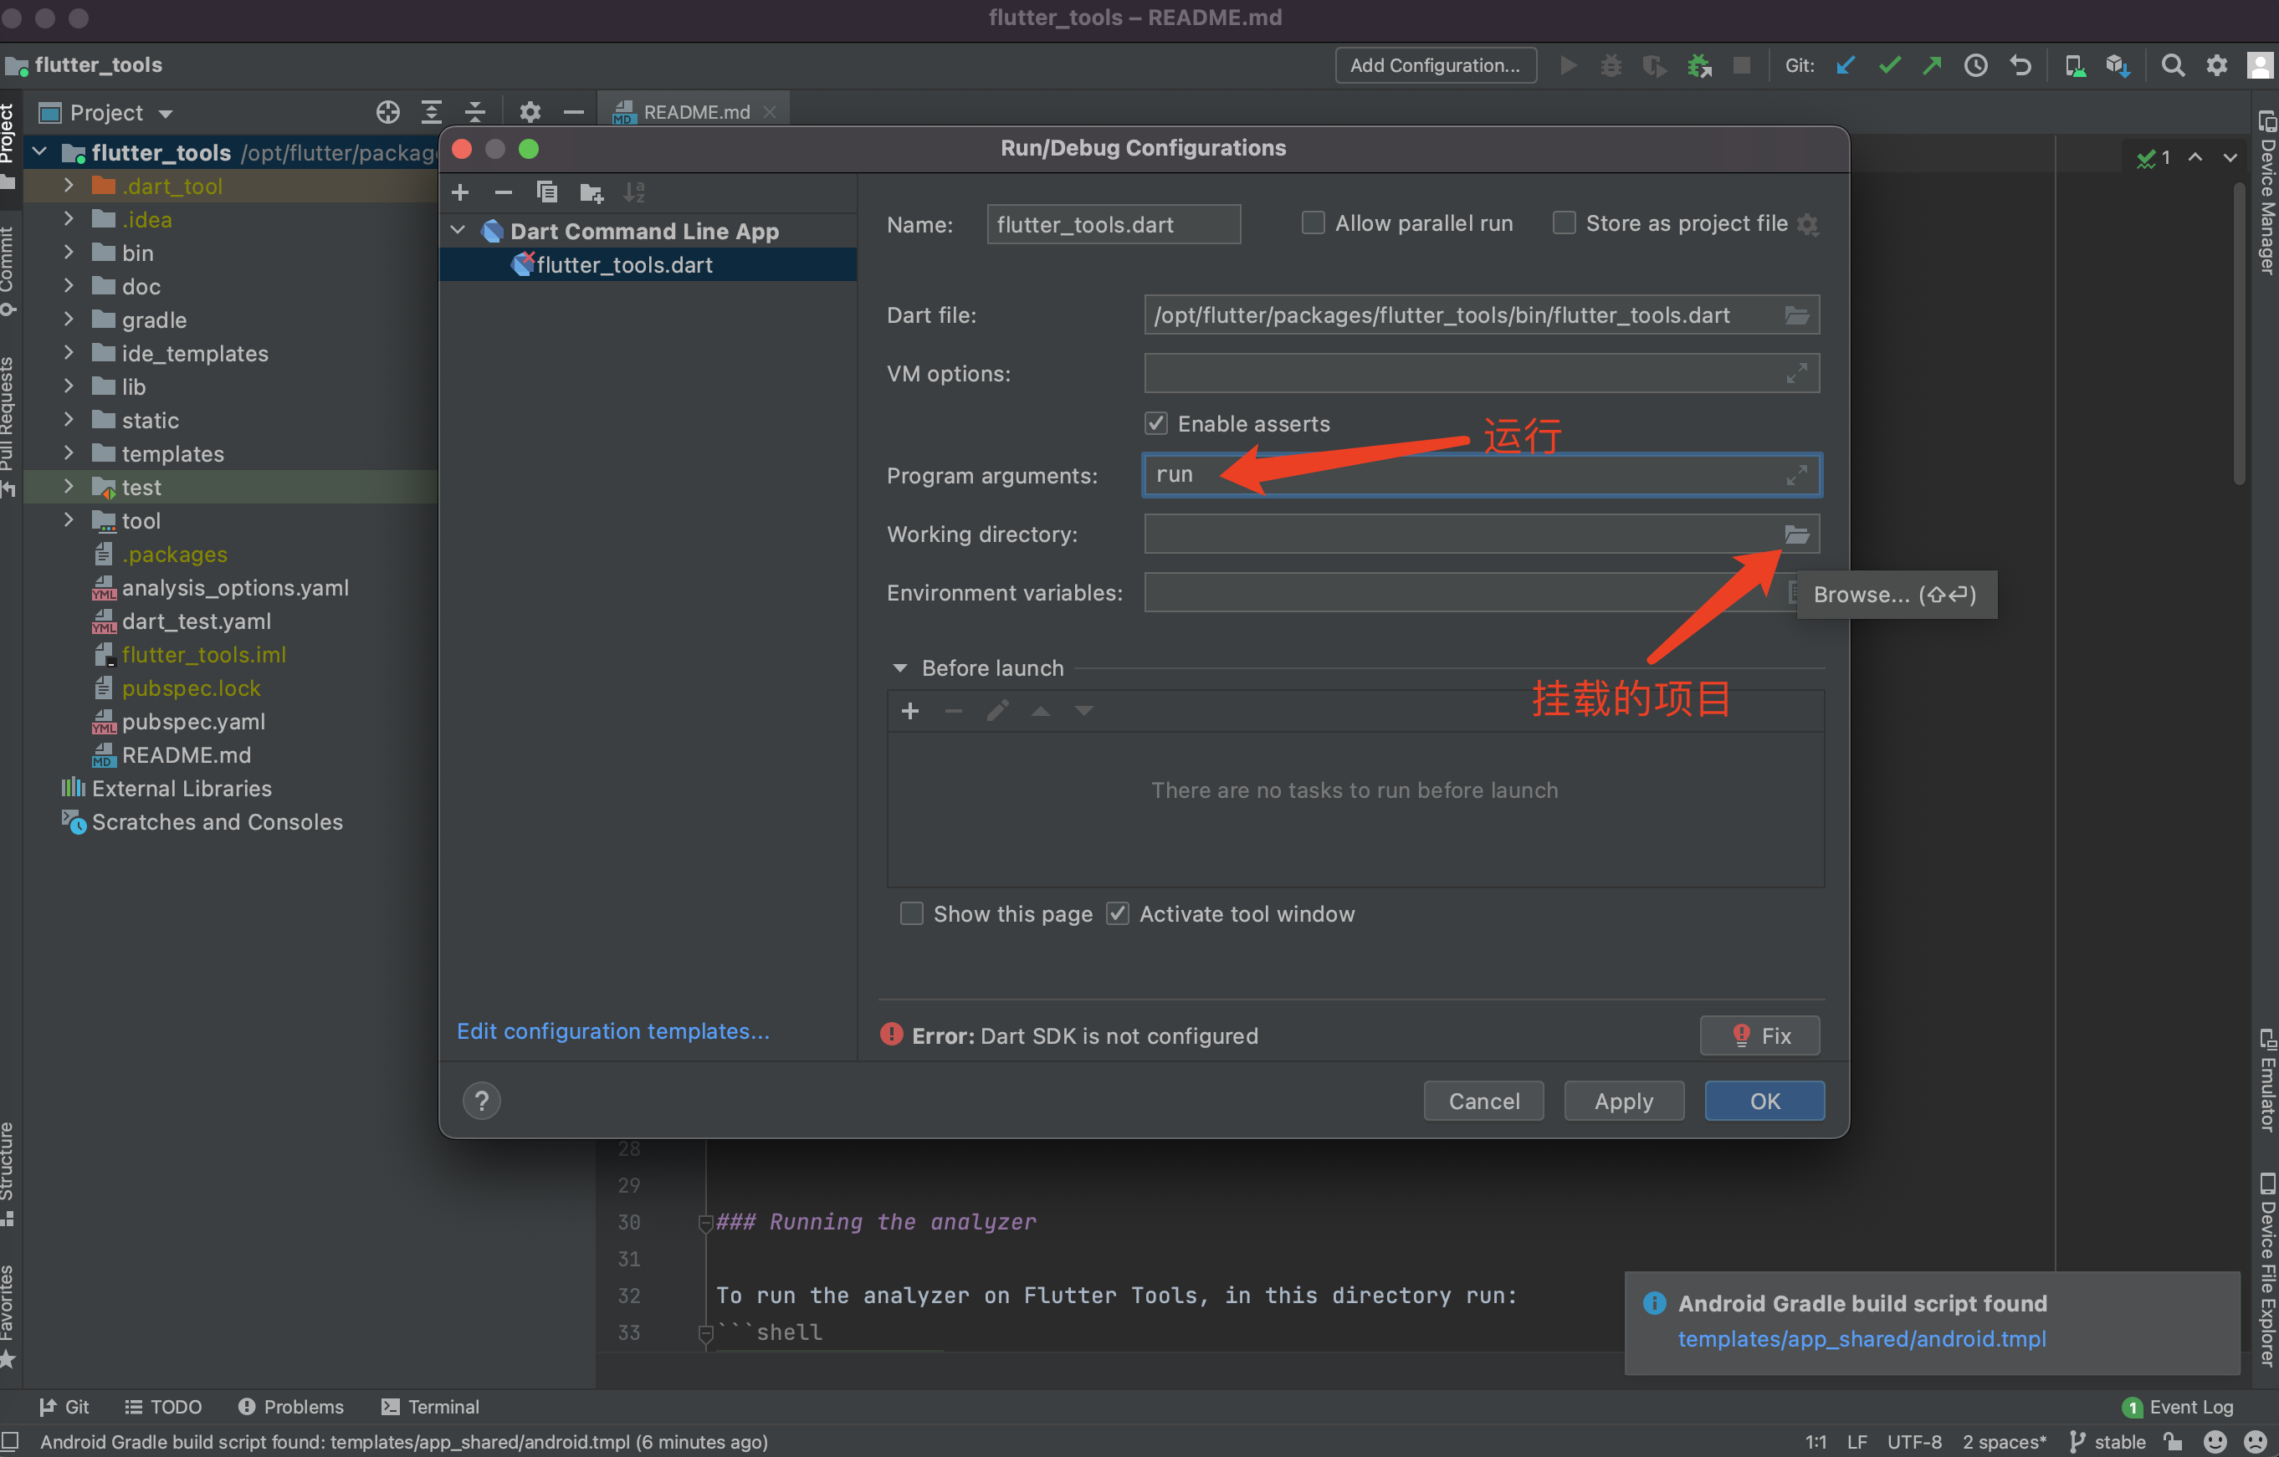Update project from Git (blue arrow)
This screenshot has width=2279, height=1457.
pyautogui.click(x=1846, y=65)
